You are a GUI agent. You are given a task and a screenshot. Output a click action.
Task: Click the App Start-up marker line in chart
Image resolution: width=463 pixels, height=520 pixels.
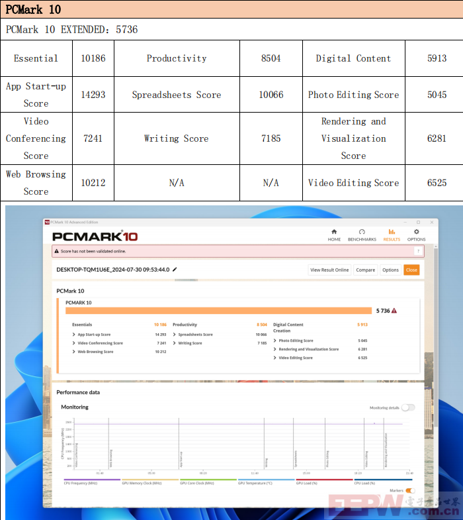pos(179,442)
